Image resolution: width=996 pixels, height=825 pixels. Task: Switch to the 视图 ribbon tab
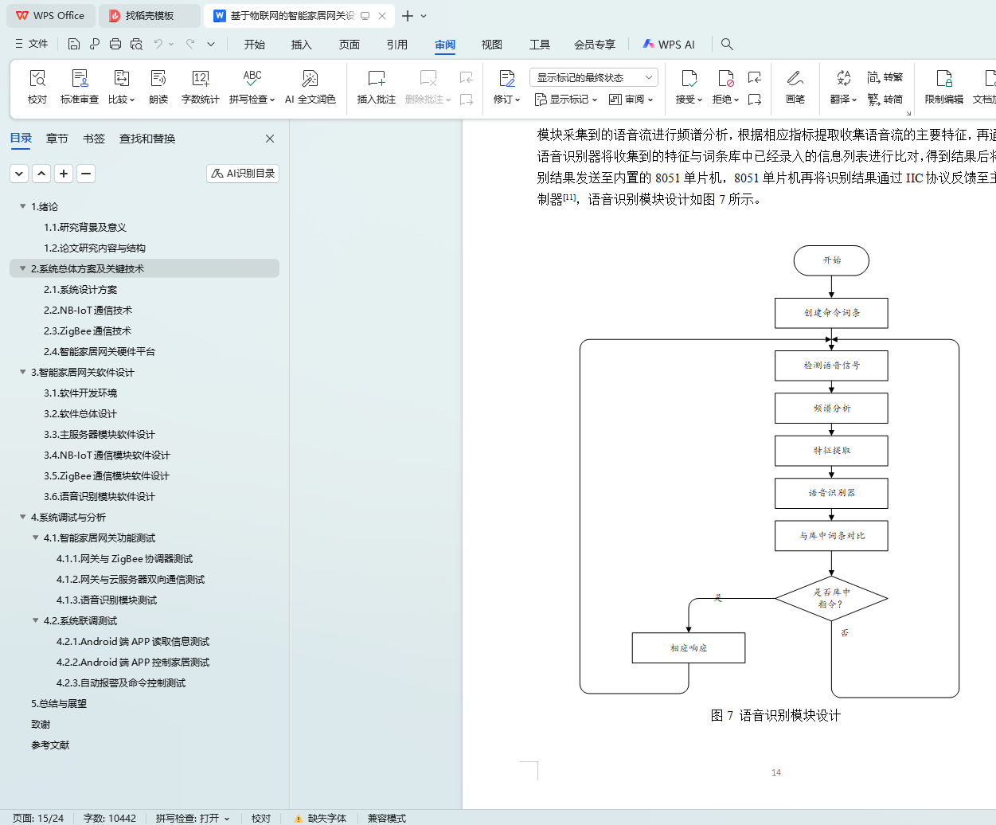[x=492, y=45]
